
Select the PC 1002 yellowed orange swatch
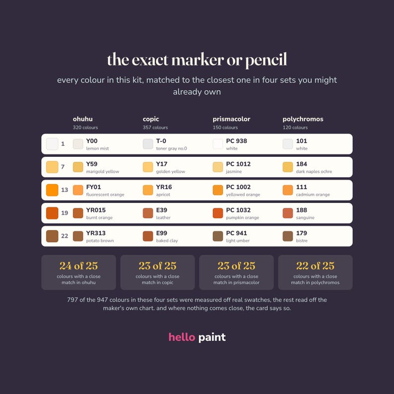click(x=218, y=190)
